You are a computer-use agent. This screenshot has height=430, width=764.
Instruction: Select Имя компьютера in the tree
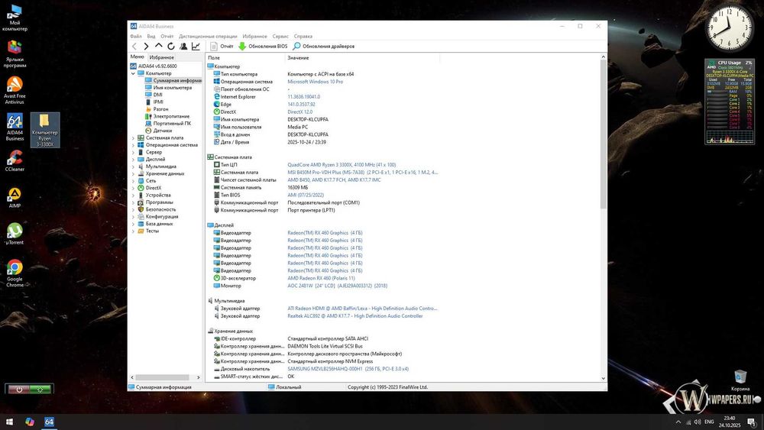(168, 88)
